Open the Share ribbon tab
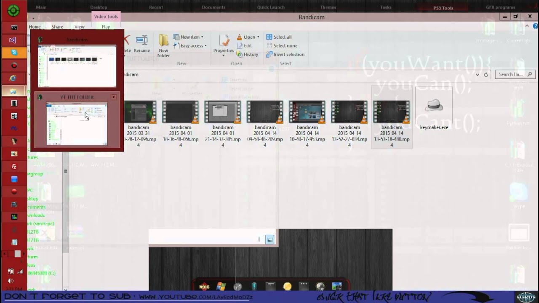 (x=57, y=27)
